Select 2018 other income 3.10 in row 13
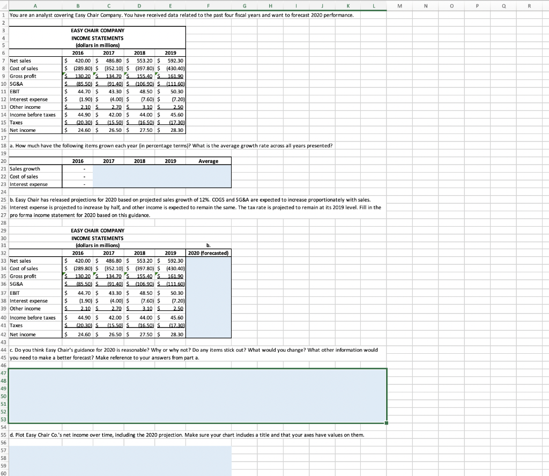This screenshot has height=476, width=549. [x=139, y=107]
